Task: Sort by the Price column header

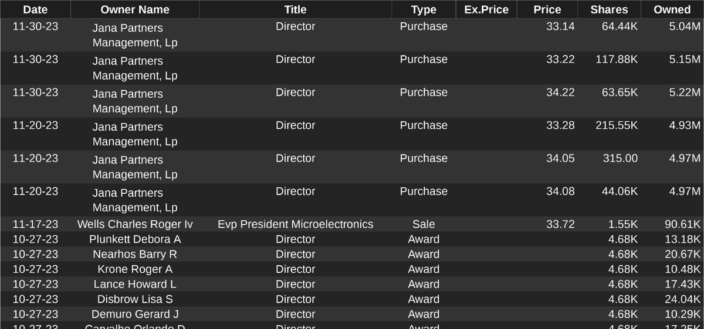Action: click(547, 9)
